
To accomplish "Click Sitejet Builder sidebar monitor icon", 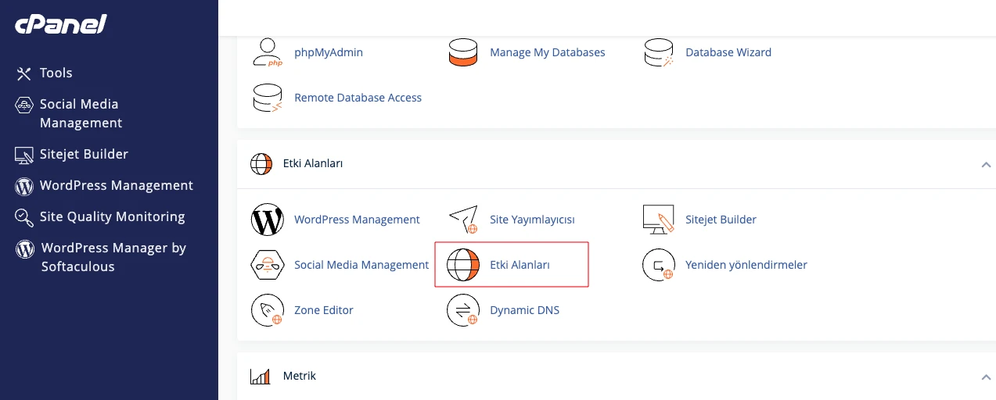I will [24, 155].
